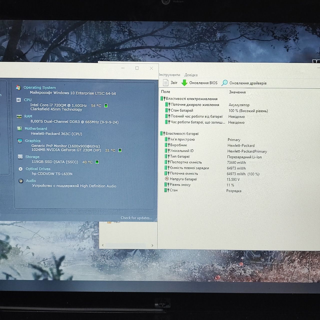Click the Storage hard drive icon in Speccy
Screen dimensions: 320x320
tap(20, 157)
